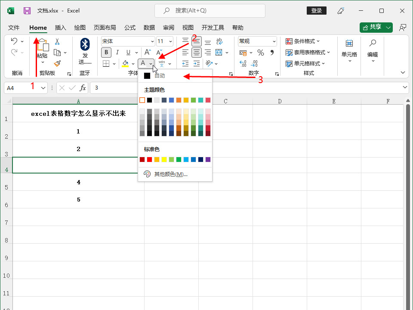Expand the Name Box A4 dropdown
Screen dimensions: 413x310
click(43, 88)
